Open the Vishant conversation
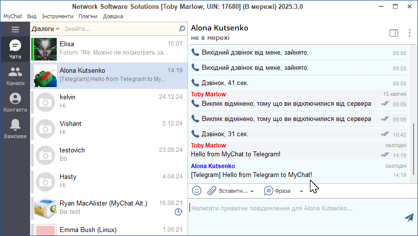This screenshot has width=418, height=236. click(x=109, y=129)
